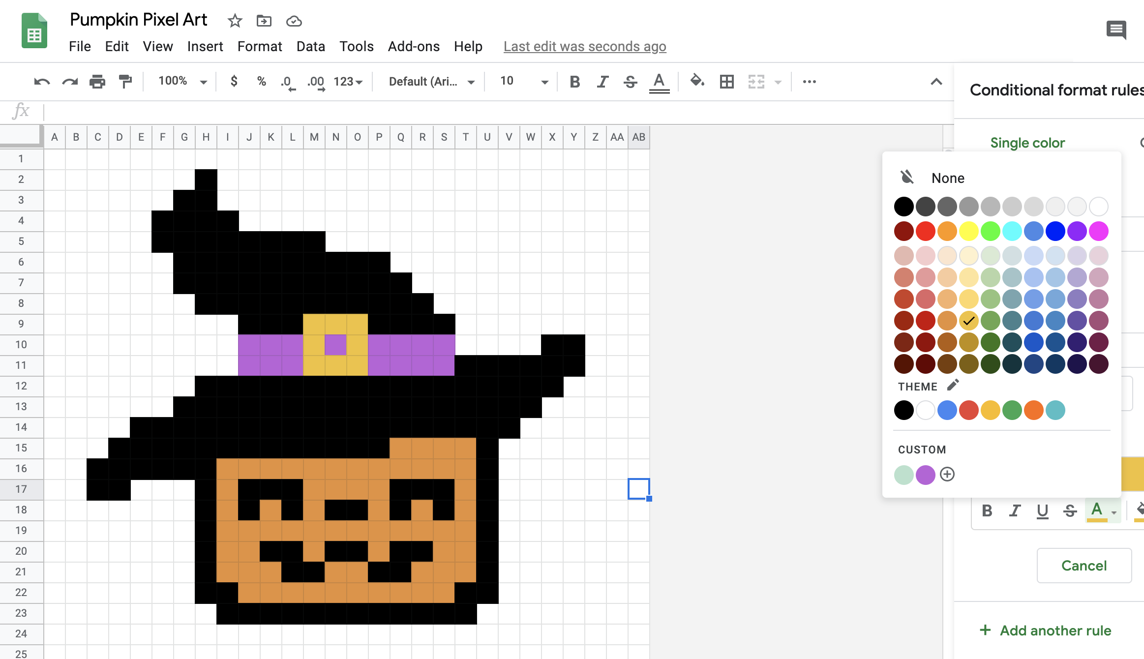Toggle Bold in formatting style panel
Screen dimensions: 1144x659
[987, 511]
